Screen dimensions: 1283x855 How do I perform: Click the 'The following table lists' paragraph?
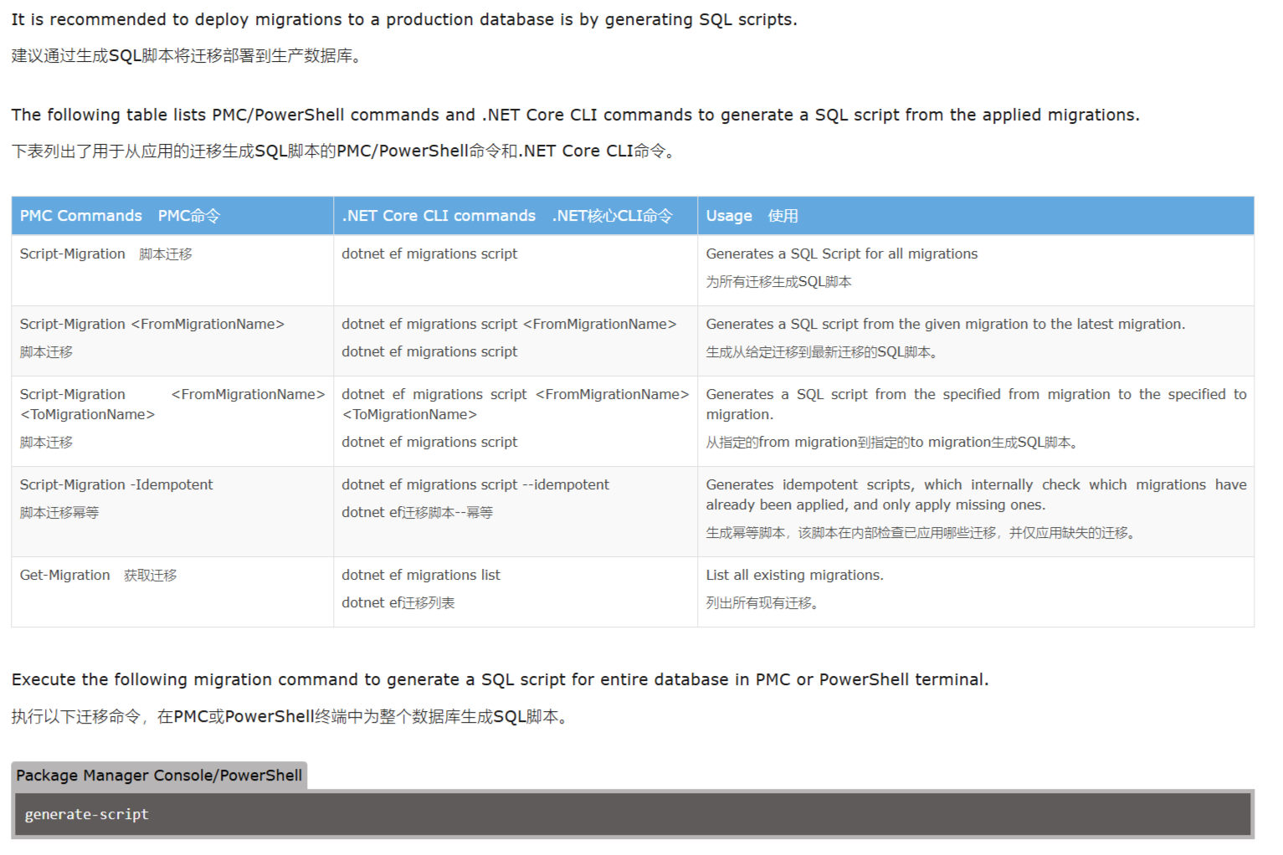575,115
